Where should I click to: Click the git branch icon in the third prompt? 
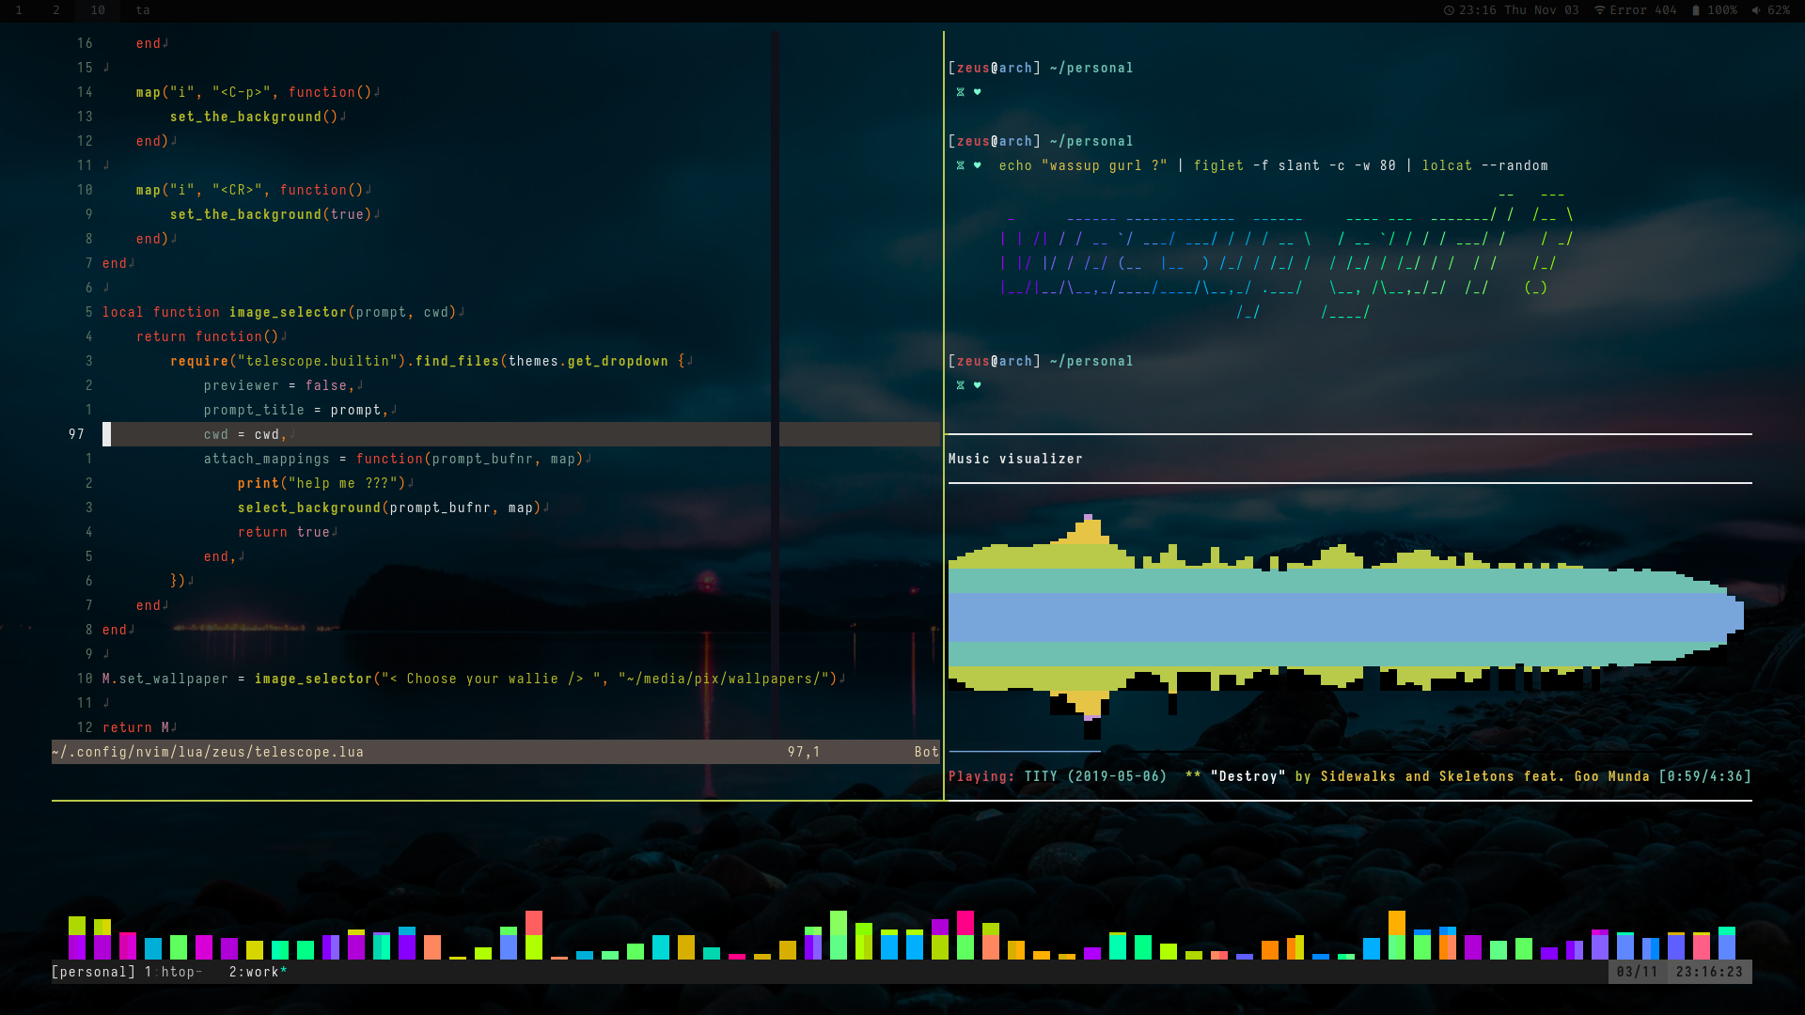pyautogui.click(x=960, y=384)
